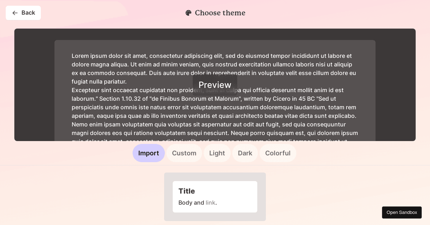Click the Choose theme title text
This screenshot has width=430, height=225.
coord(220,13)
